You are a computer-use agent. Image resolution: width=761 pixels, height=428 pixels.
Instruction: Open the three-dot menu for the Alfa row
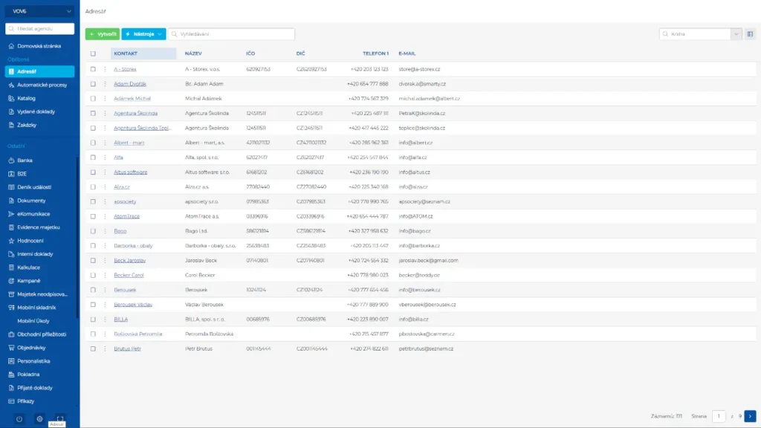(105, 158)
